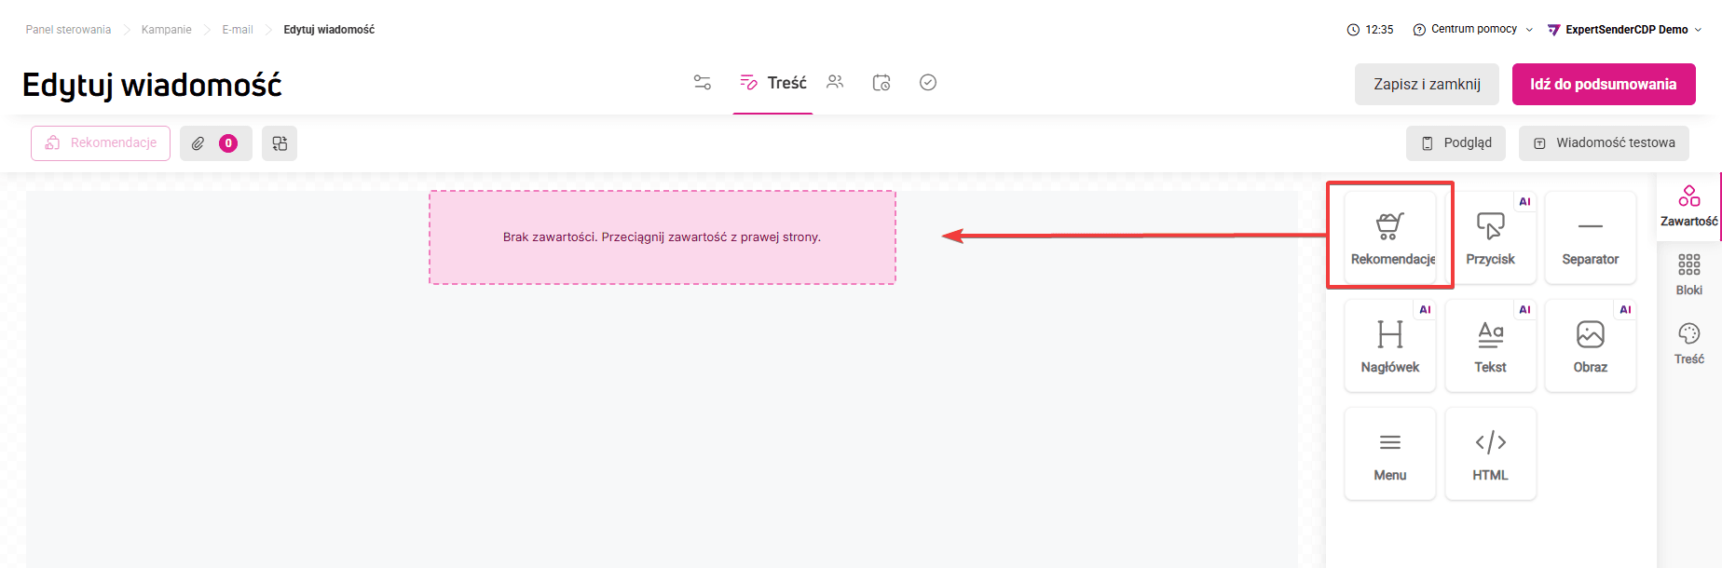Go to Panel sterowania breadcrumb
This screenshot has height=568, width=1722.
click(68, 30)
